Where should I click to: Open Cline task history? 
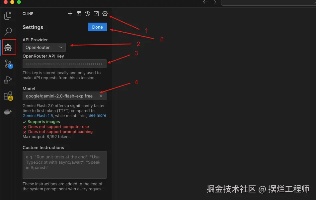click(x=88, y=14)
